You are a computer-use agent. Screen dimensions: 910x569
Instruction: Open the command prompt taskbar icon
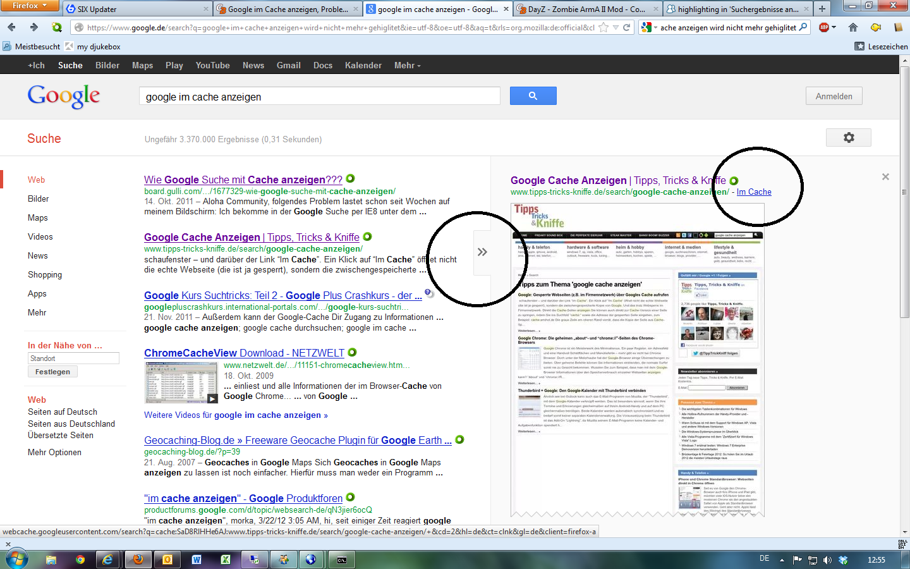click(x=342, y=560)
